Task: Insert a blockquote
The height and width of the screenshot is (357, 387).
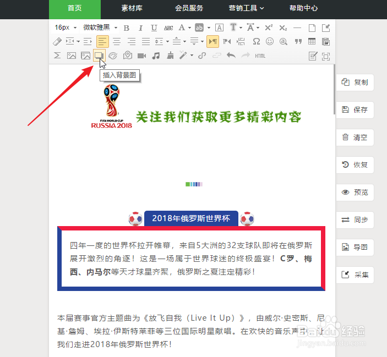Action: [298, 41]
